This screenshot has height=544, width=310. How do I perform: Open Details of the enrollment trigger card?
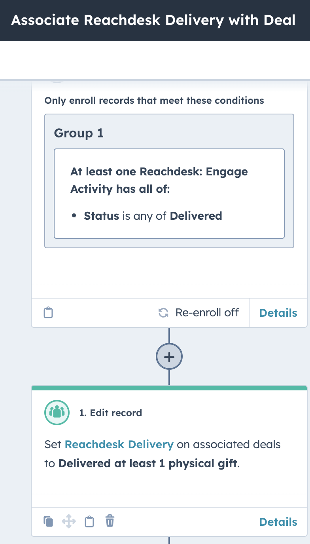(278, 313)
